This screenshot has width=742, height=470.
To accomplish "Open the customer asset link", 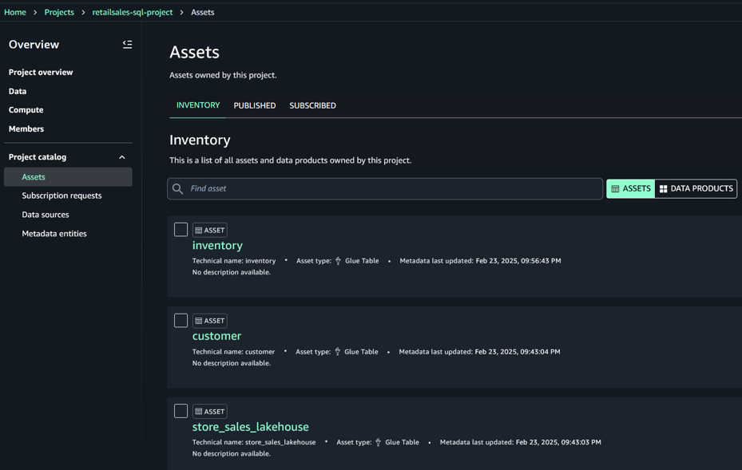I will click(x=216, y=336).
